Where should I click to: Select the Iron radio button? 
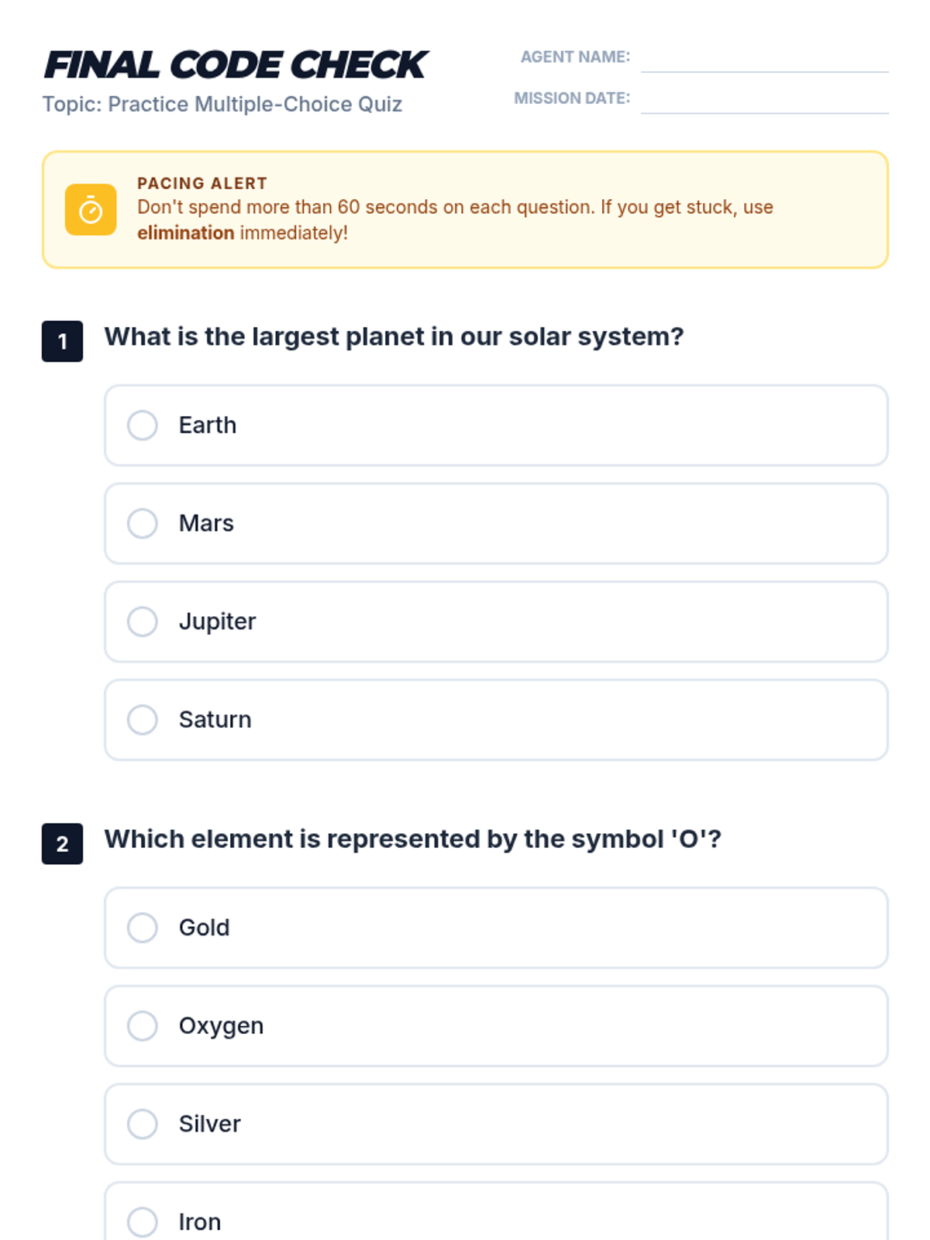pos(143,1221)
